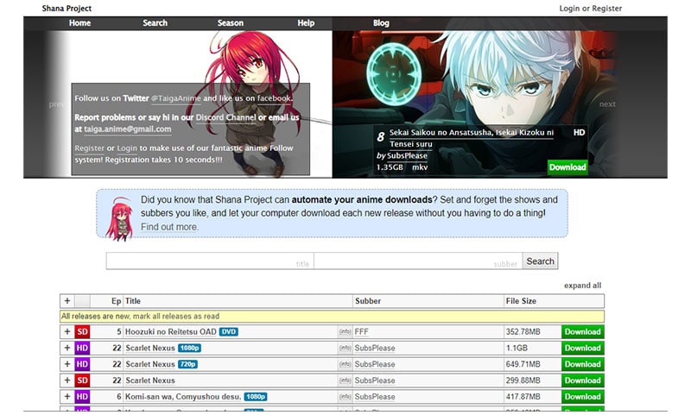The width and height of the screenshot is (691, 415).
Task: Open info icon for Scarlet Nexus 299.88MB row
Action: pos(345,380)
